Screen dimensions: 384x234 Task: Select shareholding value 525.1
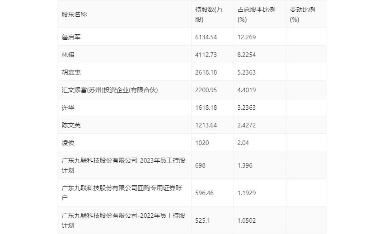coord(202,220)
